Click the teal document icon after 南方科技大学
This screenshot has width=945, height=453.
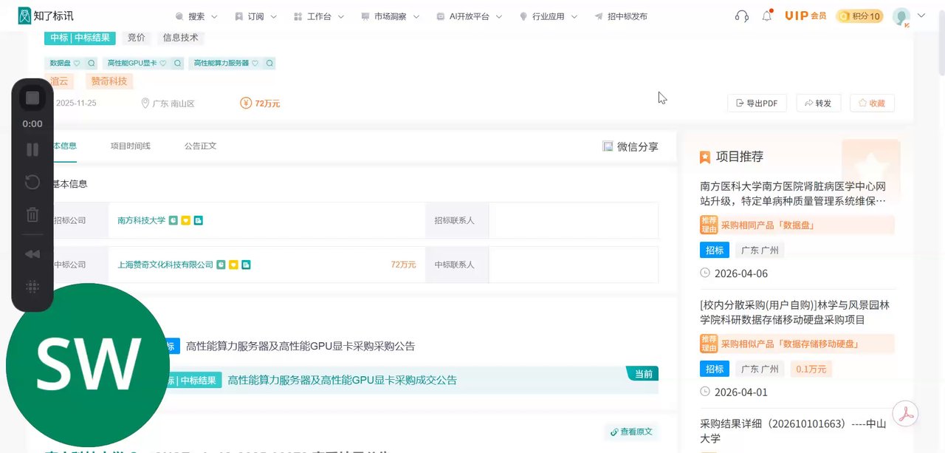pos(199,220)
